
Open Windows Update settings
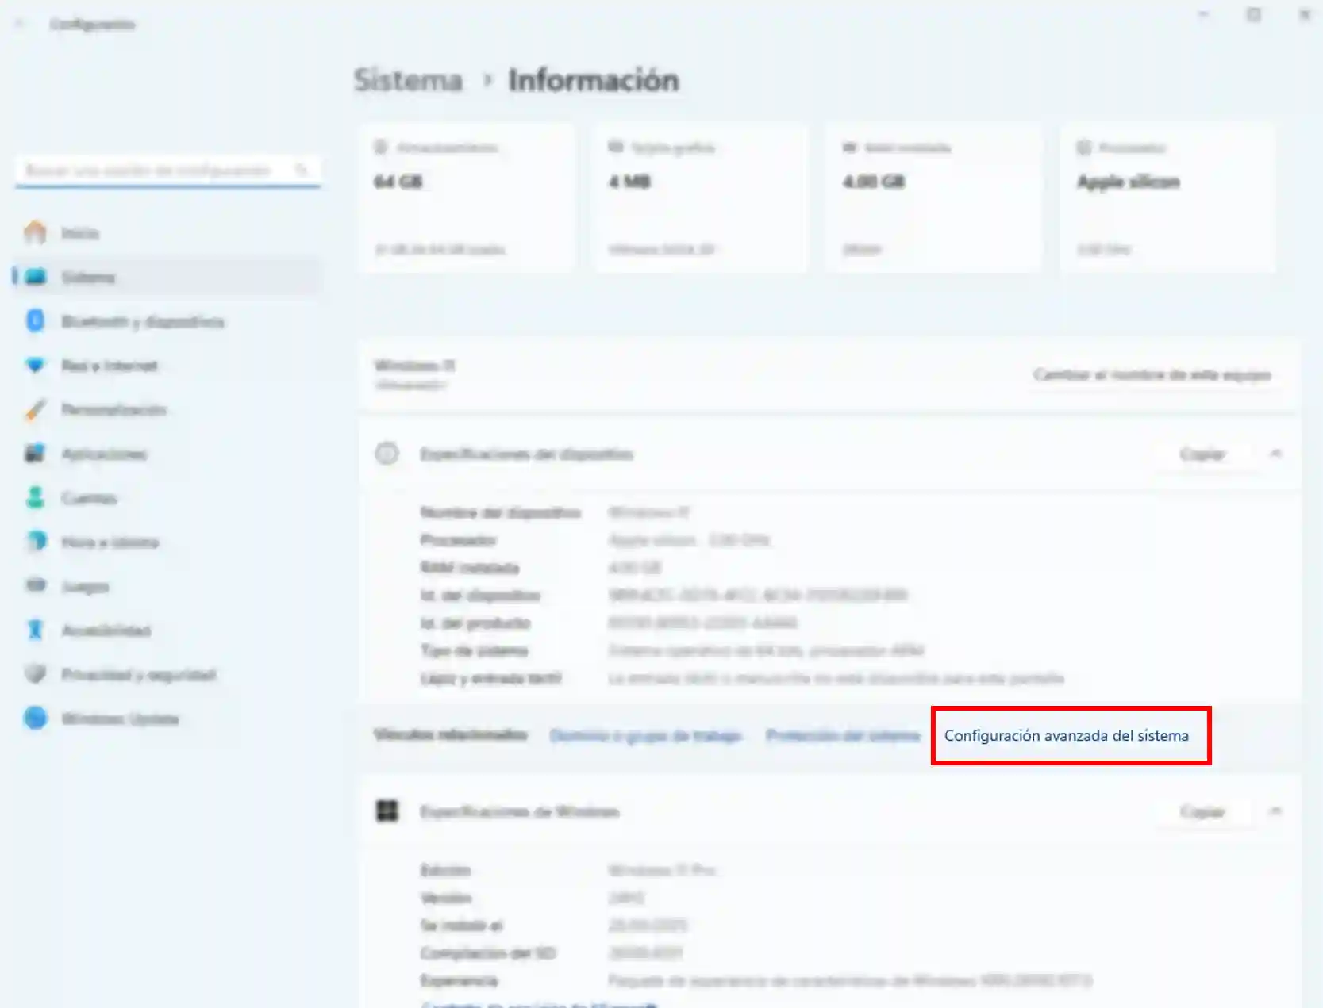(x=167, y=719)
